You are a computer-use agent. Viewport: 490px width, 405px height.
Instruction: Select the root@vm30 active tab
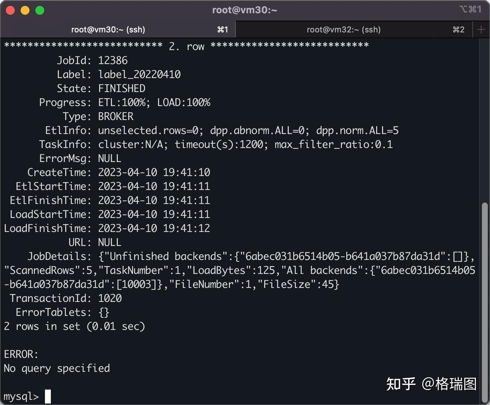pos(108,29)
